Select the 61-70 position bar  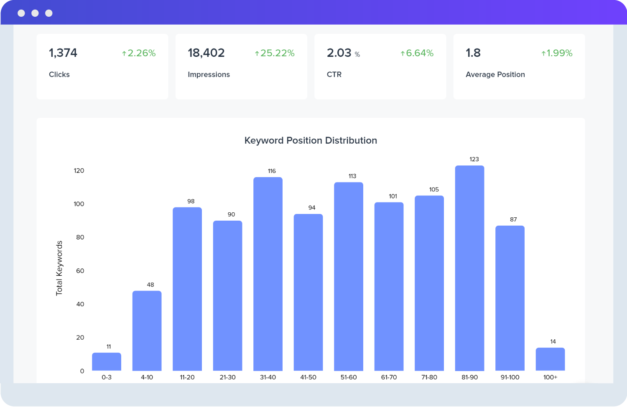(389, 287)
